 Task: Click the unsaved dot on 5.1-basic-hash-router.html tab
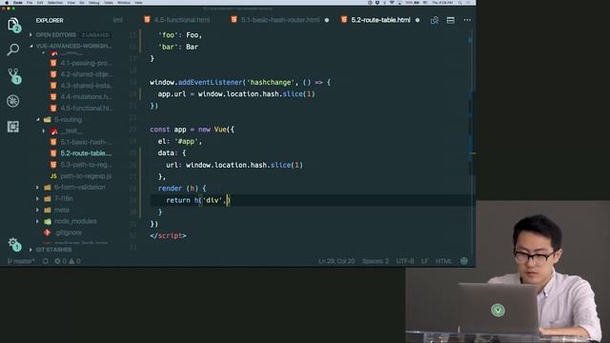point(327,20)
